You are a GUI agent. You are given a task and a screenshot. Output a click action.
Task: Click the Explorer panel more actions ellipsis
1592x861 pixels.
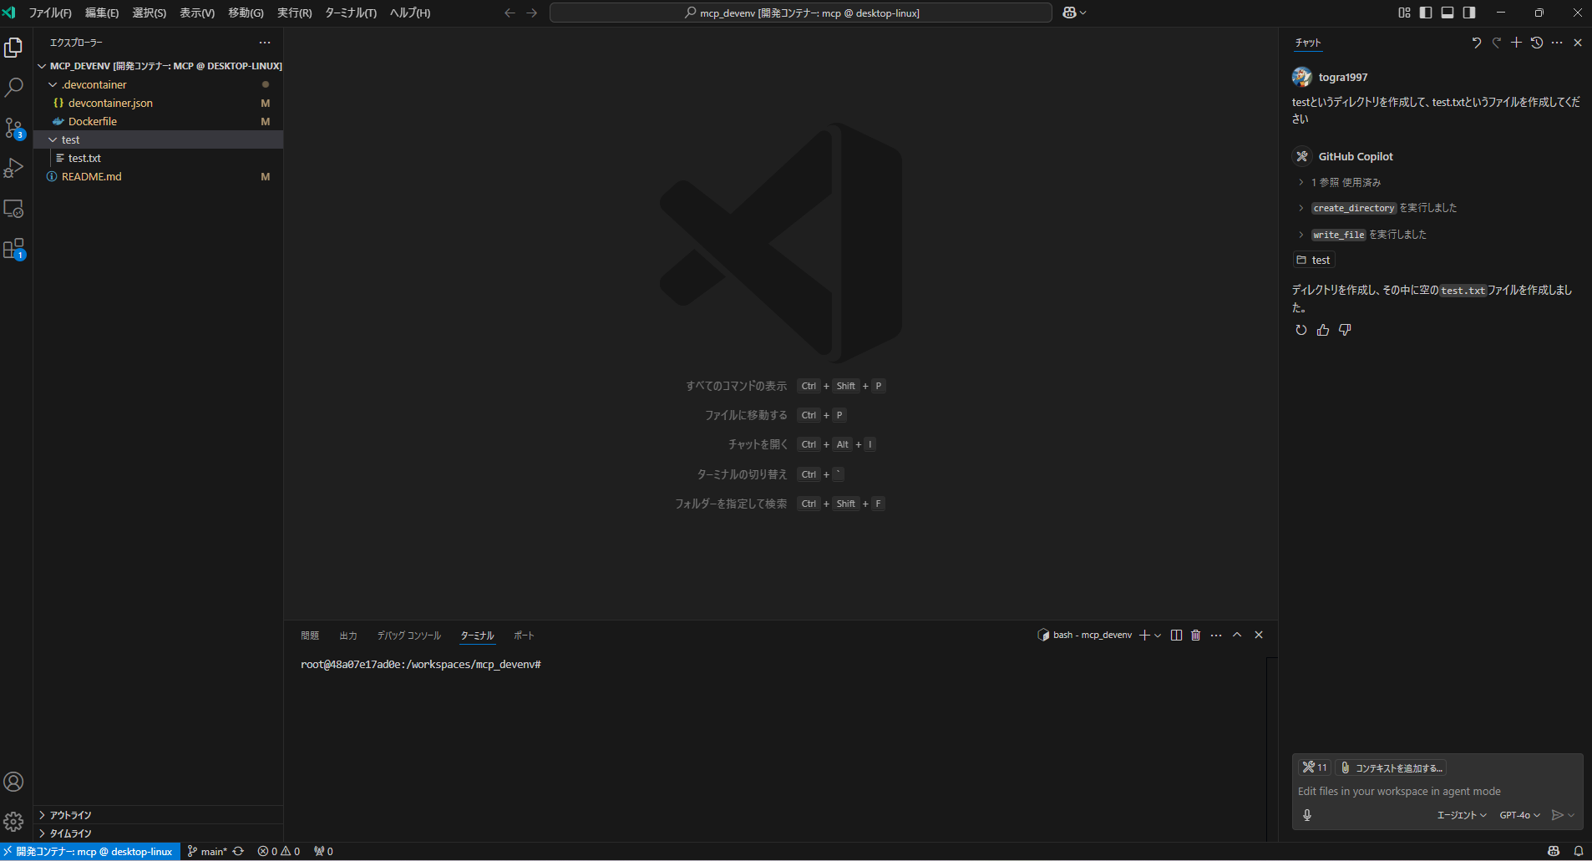pyautogui.click(x=265, y=43)
